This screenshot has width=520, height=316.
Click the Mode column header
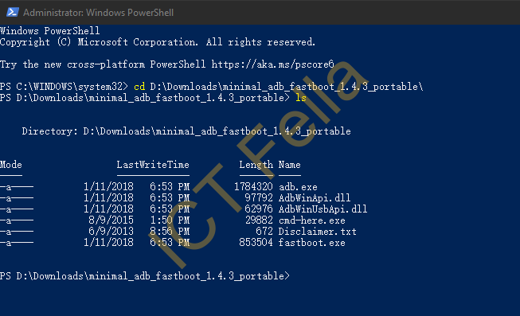(11, 165)
